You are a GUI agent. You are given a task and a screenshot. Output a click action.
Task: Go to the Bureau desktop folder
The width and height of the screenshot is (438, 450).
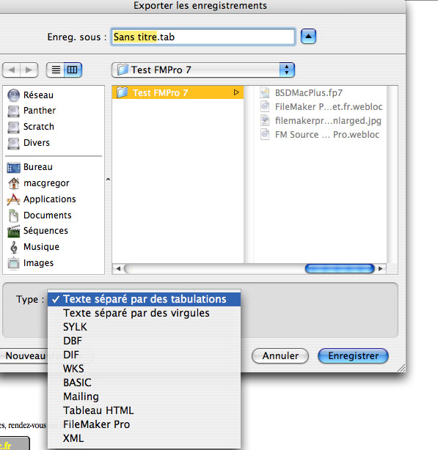click(30, 167)
